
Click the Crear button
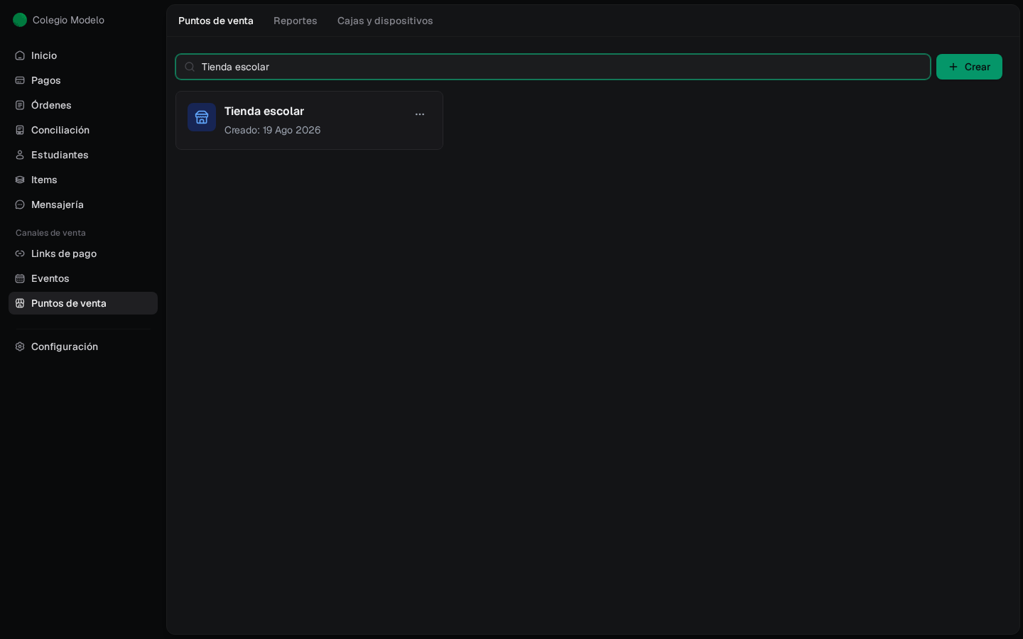(969, 67)
